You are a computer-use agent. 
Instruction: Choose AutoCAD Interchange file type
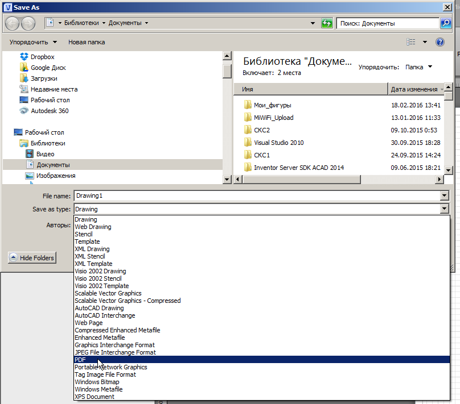pyautogui.click(x=262, y=315)
